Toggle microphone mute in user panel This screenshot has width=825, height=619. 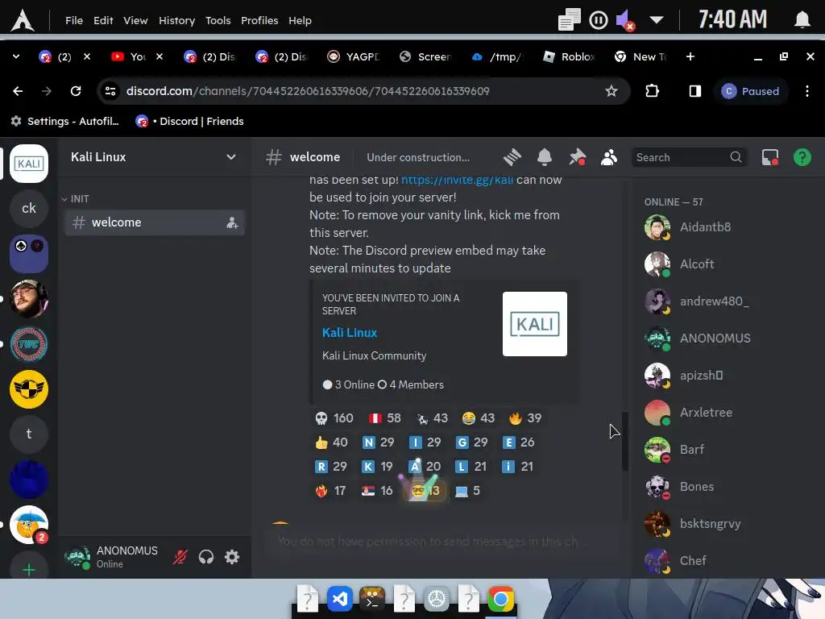(180, 557)
